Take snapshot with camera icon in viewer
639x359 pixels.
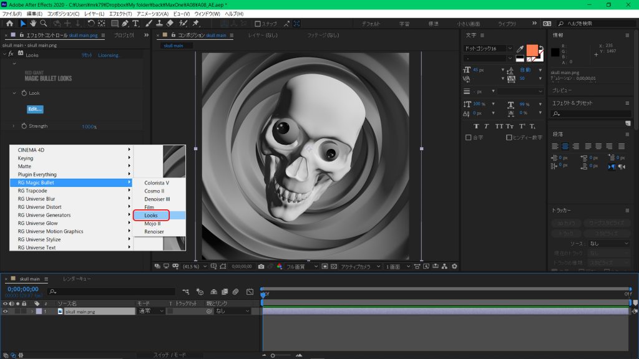coord(261,266)
